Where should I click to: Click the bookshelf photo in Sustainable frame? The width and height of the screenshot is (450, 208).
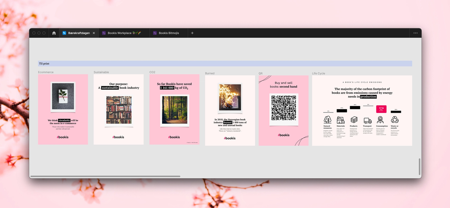[x=118, y=110]
